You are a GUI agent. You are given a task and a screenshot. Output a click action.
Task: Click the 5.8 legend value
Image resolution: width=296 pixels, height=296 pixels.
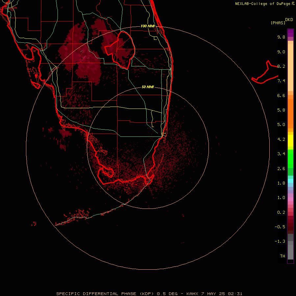coord(281,110)
